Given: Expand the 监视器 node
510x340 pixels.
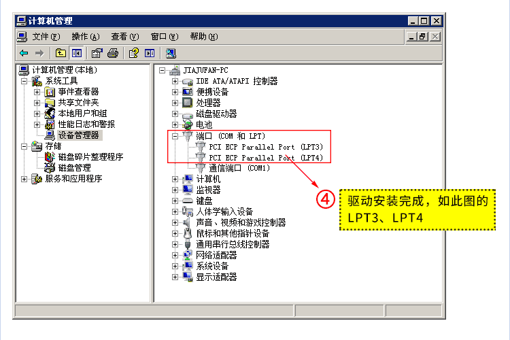Looking at the screenshot, I should [x=175, y=190].
